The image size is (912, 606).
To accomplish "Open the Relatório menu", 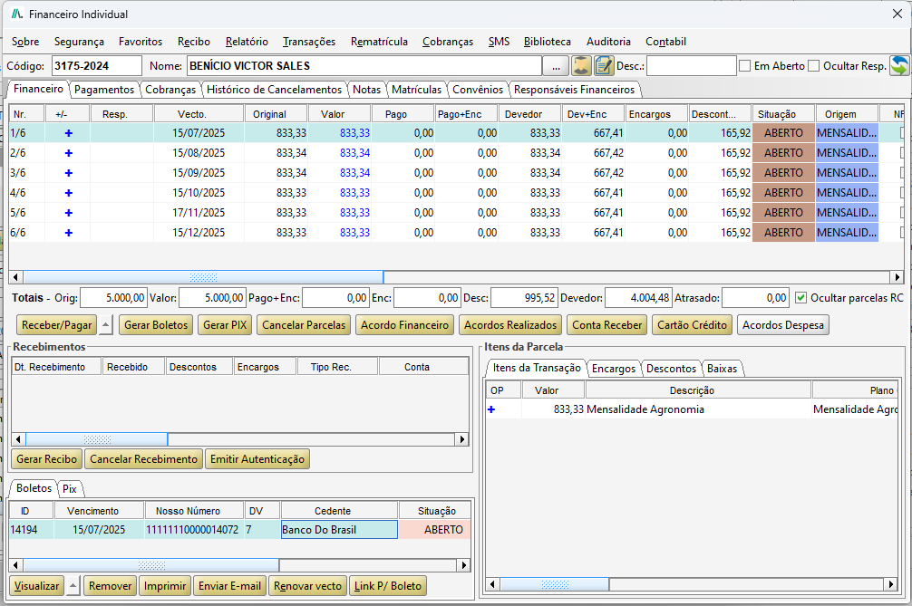I will (247, 42).
